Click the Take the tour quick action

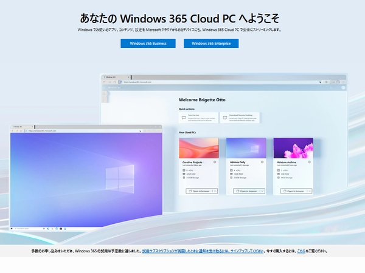pos(198,118)
